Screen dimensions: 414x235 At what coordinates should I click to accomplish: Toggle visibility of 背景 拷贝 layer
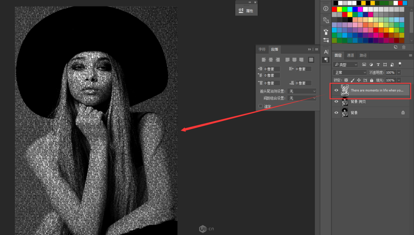point(336,102)
